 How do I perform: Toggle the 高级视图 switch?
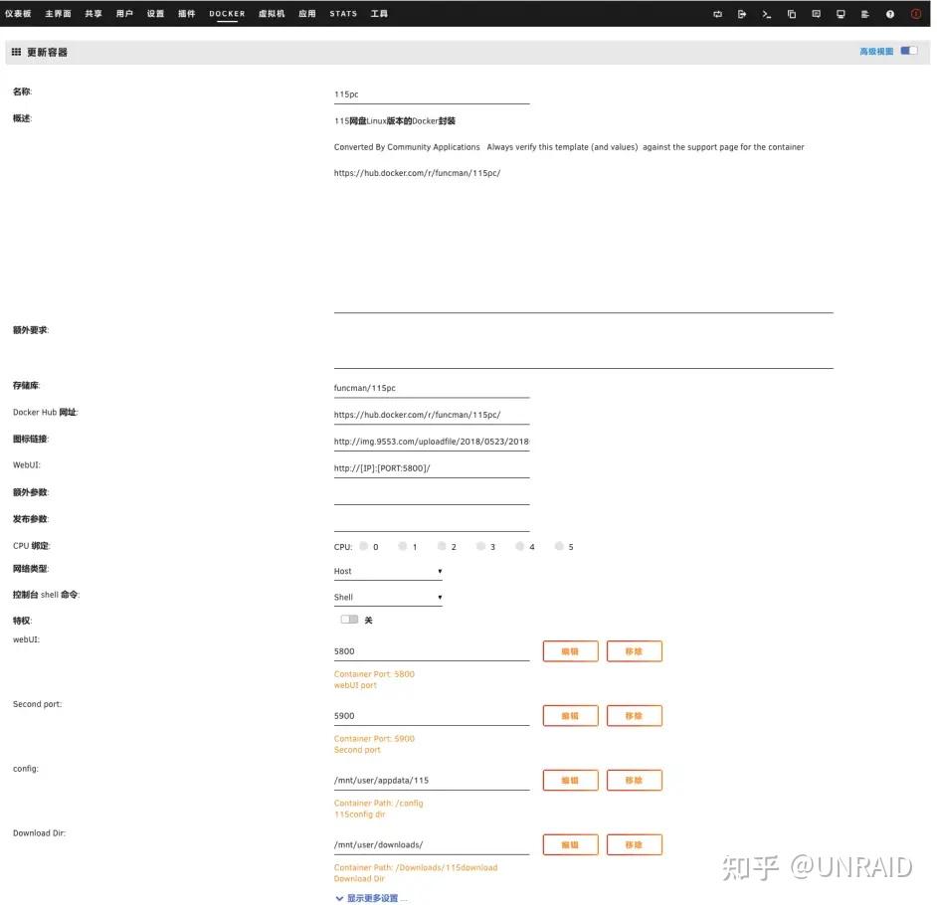point(910,50)
